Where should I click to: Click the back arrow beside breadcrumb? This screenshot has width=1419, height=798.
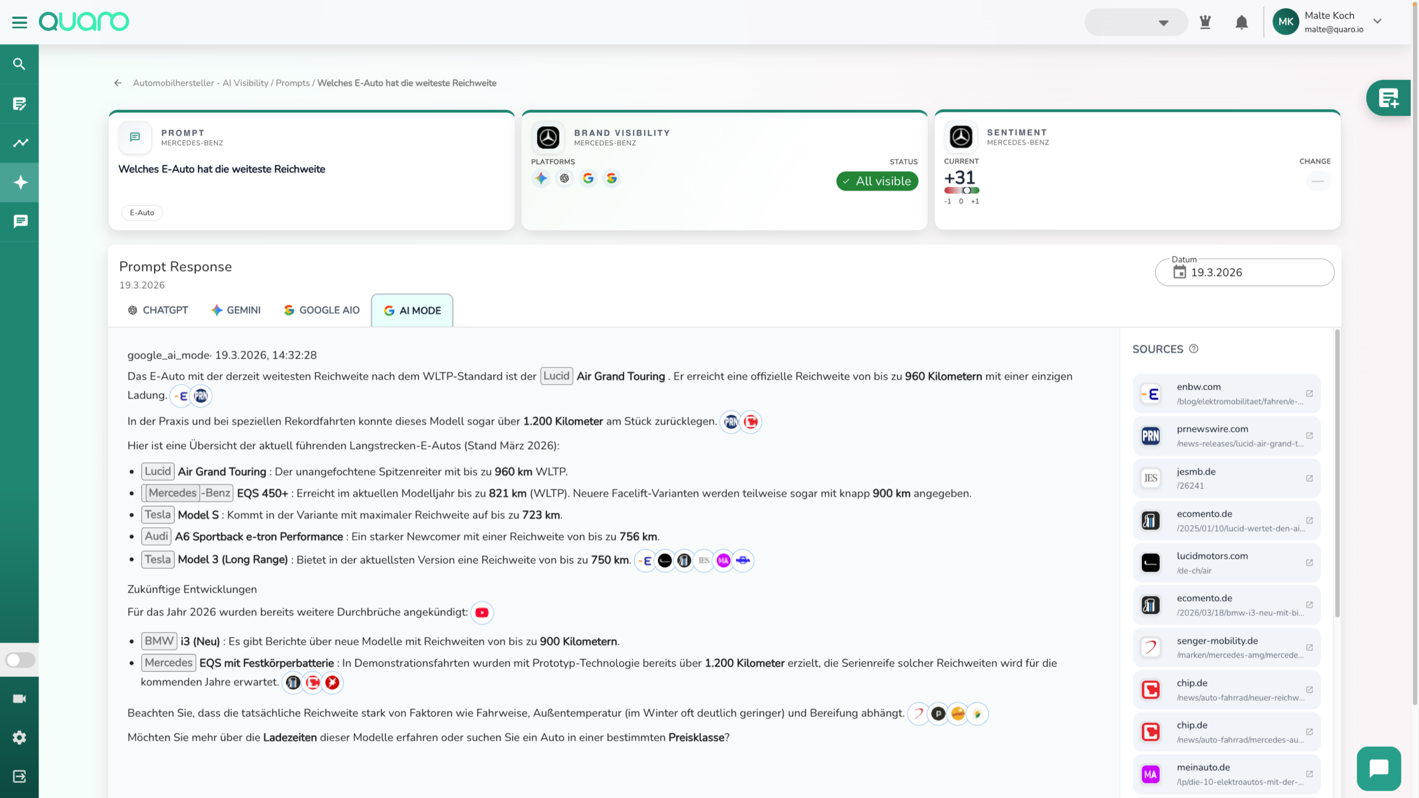[118, 83]
